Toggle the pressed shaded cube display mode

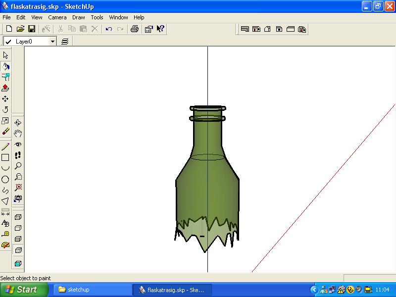(x=18, y=250)
